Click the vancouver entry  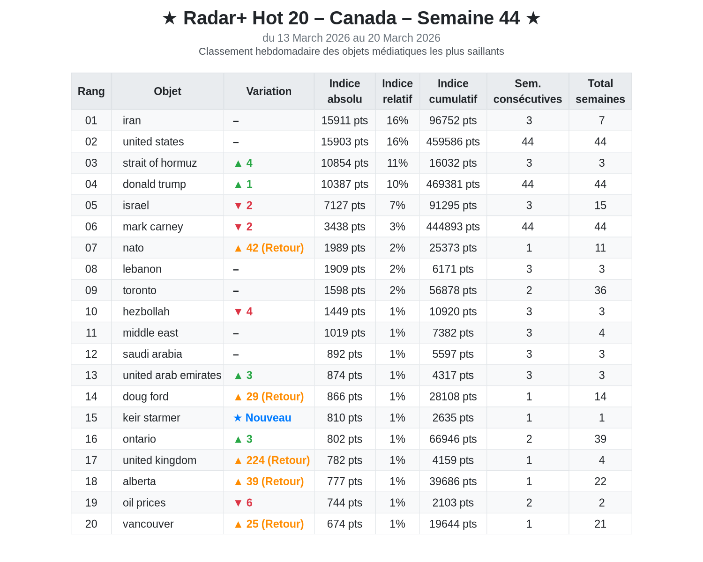[148, 524]
